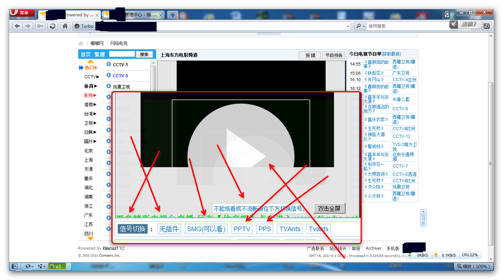Toggle the Opera panel sidebar icon
503x280 pixels.
[15, 266]
